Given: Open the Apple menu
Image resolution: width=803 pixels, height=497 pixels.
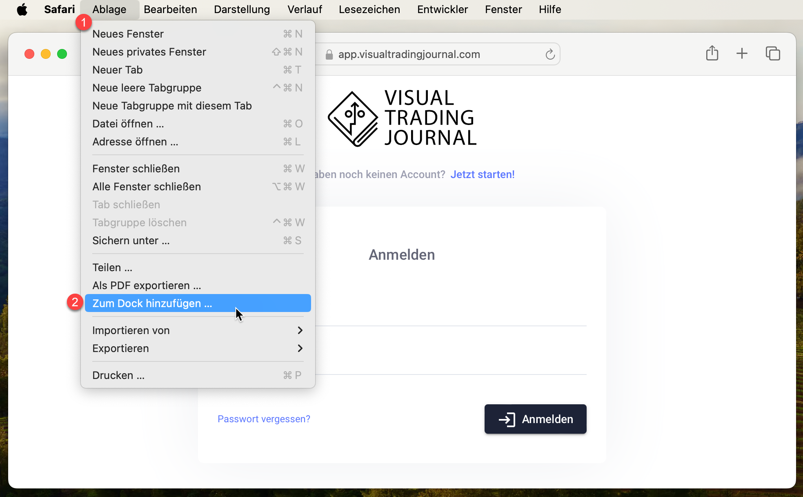Looking at the screenshot, I should tap(22, 9).
